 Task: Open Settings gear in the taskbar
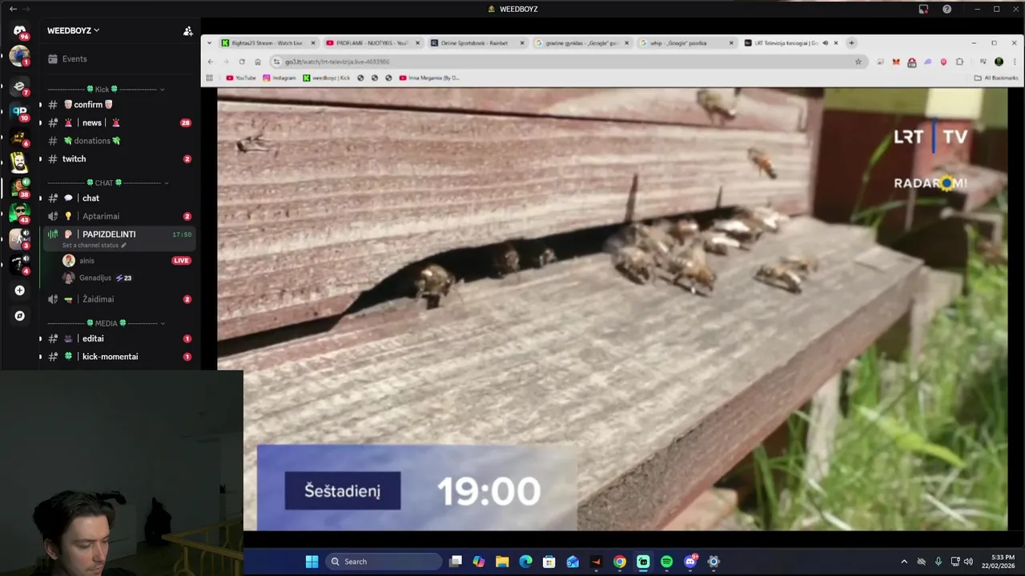point(713,562)
